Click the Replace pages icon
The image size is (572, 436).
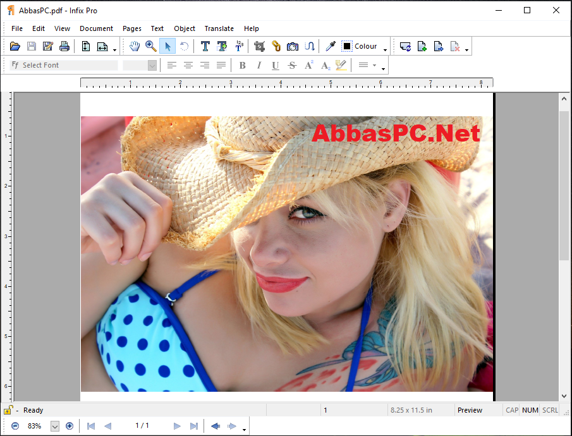click(405, 46)
